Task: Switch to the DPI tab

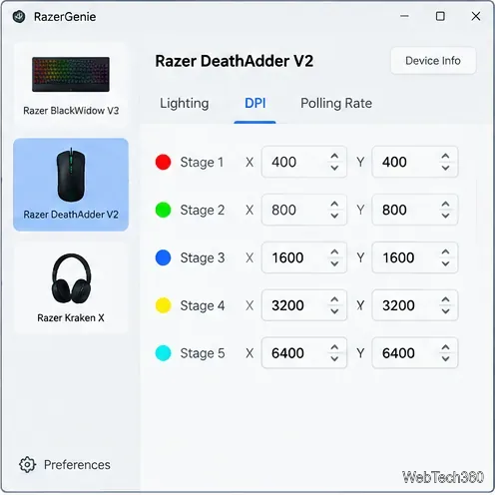Action: coord(255,103)
